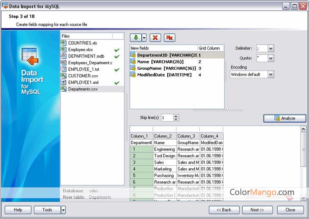Image resolution: width=309 pixels, height=219 pixels.
Task: Select COUNTRIES.xls in the files list
Action: coord(83,43)
